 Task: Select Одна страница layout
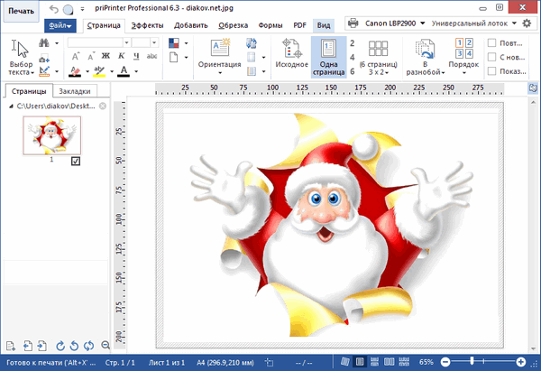pyautogui.click(x=328, y=58)
